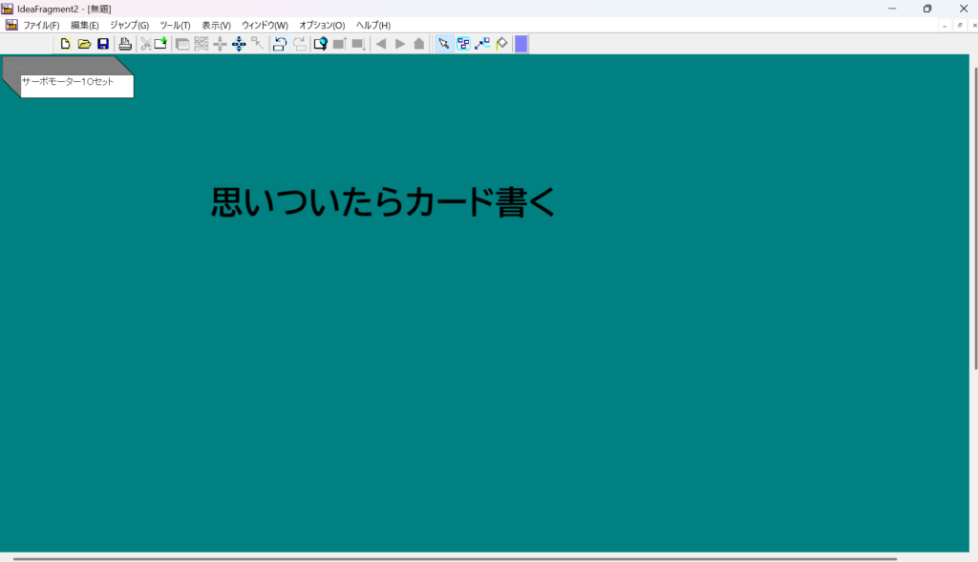Screen dimensions: 978x562
Task: Click the New file icon
Action: (65, 44)
